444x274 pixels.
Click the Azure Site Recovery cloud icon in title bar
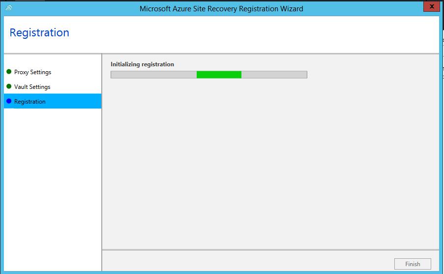[9, 8]
